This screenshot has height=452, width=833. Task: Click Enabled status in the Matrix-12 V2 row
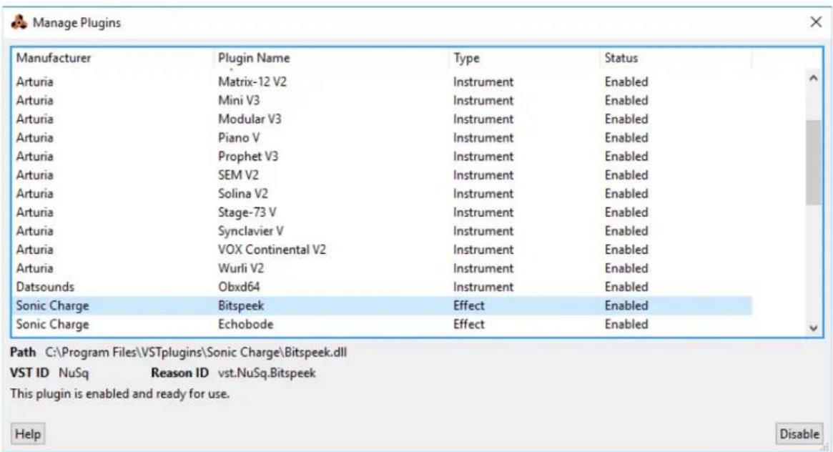click(626, 82)
